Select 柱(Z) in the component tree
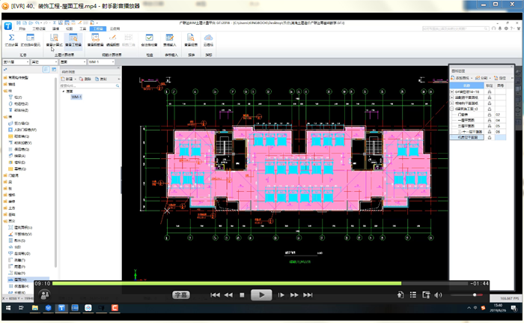The width and height of the screenshot is (524, 323). pyautogui.click(x=16, y=97)
